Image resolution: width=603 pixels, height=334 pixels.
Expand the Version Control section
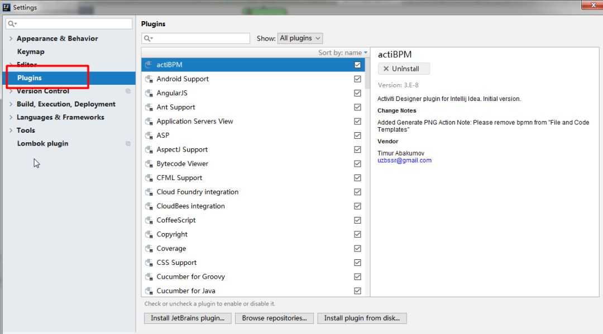(x=11, y=91)
